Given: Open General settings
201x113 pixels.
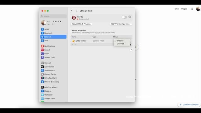Looking at the screenshot, I should point(53,63).
